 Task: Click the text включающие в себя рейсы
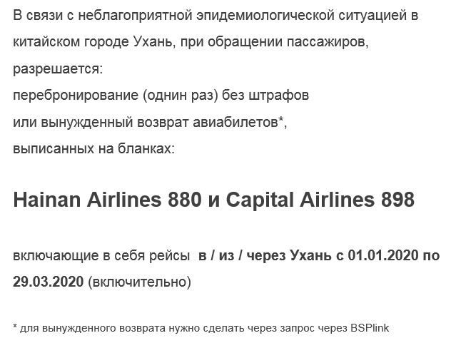[101, 256]
